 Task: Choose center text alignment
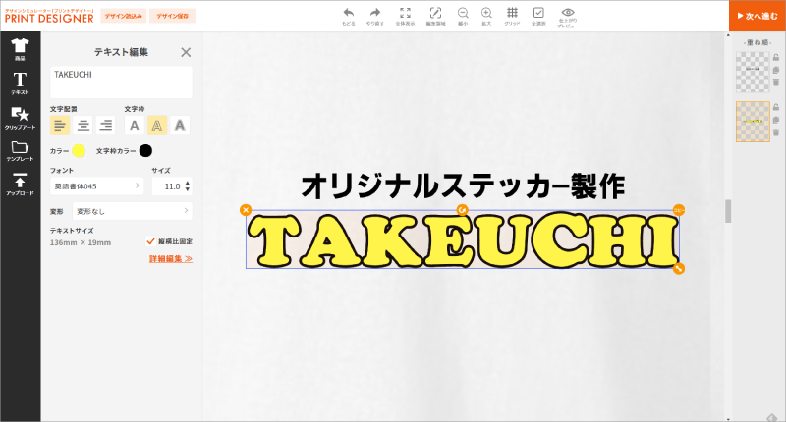[x=84, y=125]
